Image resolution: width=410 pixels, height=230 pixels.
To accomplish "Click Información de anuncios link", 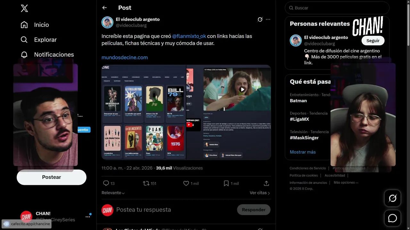I will (x=308, y=183).
